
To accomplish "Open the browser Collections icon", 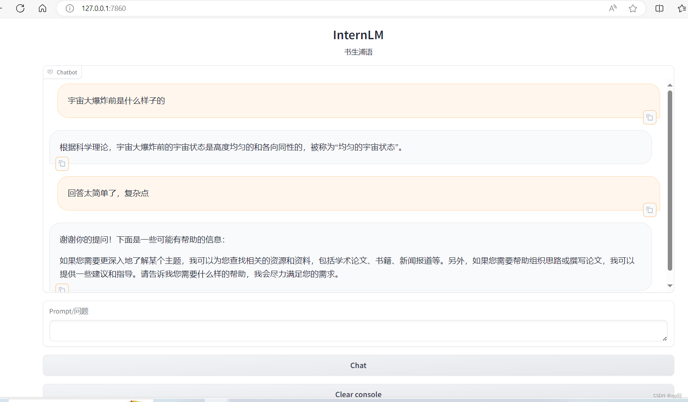I will tap(682, 8).
